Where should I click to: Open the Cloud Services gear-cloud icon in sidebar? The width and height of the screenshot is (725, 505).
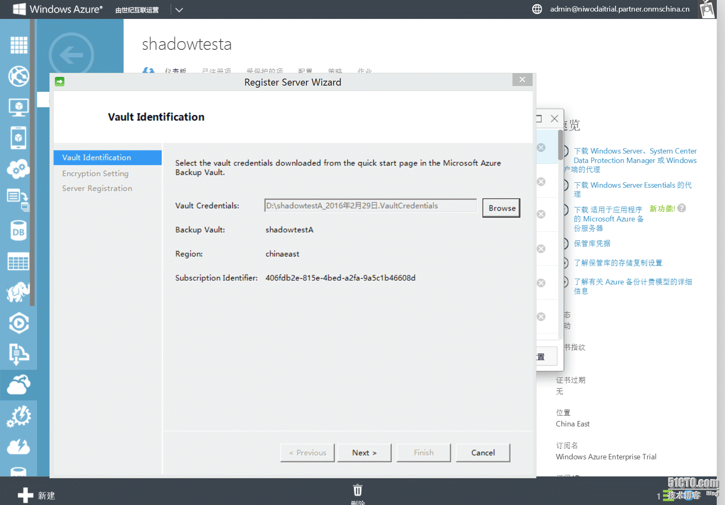19,169
